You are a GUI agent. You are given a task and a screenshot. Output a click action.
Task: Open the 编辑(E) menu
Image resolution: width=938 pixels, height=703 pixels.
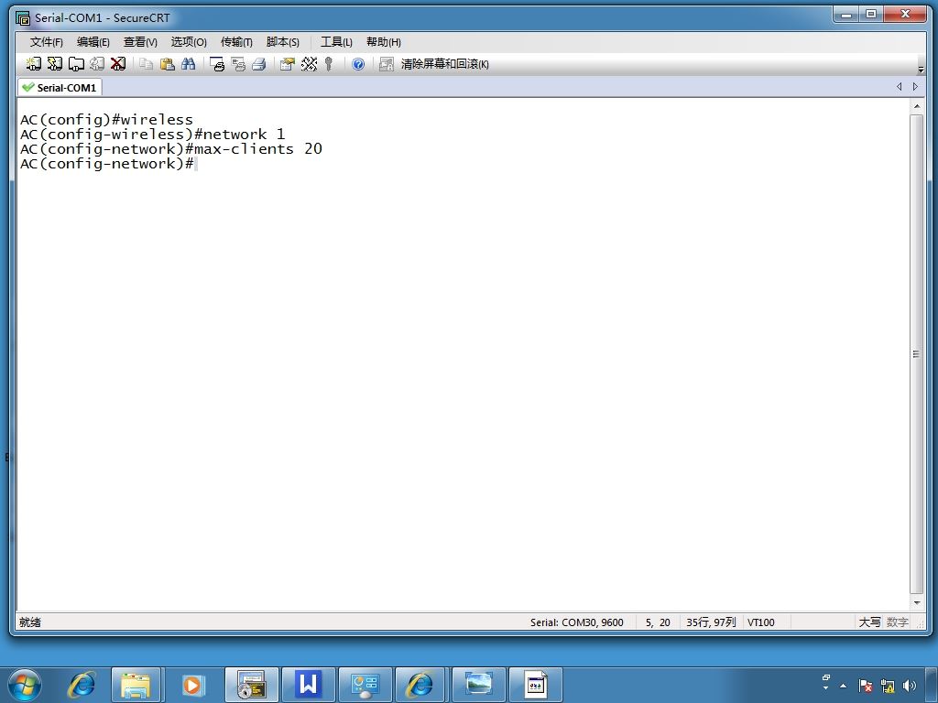coord(93,42)
